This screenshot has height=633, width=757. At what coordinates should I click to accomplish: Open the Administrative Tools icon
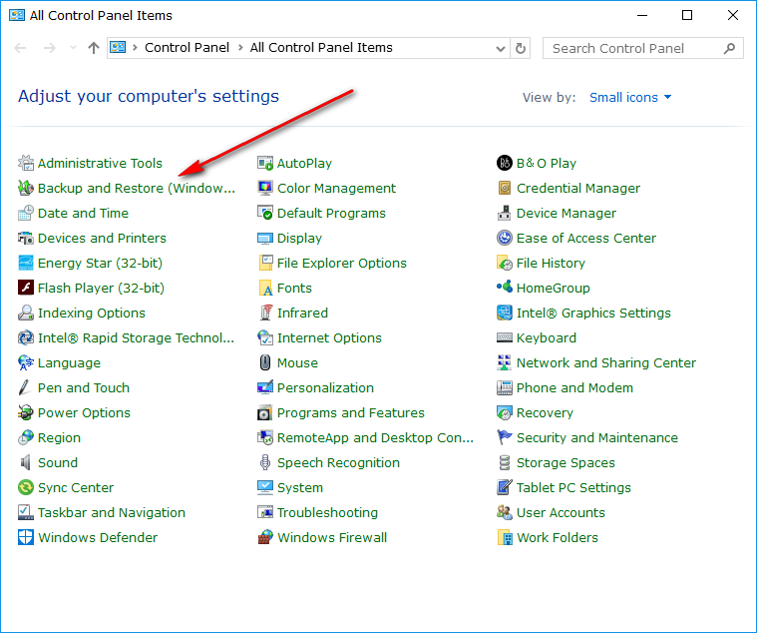(x=26, y=164)
